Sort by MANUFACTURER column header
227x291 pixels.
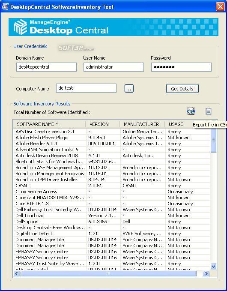[x=142, y=124]
